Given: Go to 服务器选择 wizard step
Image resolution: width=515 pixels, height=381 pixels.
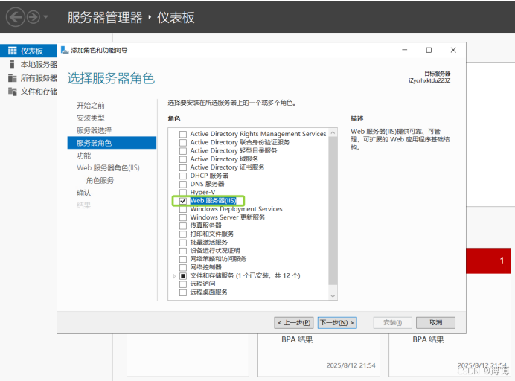Looking at the screenshot, I should tap(95, 130).
